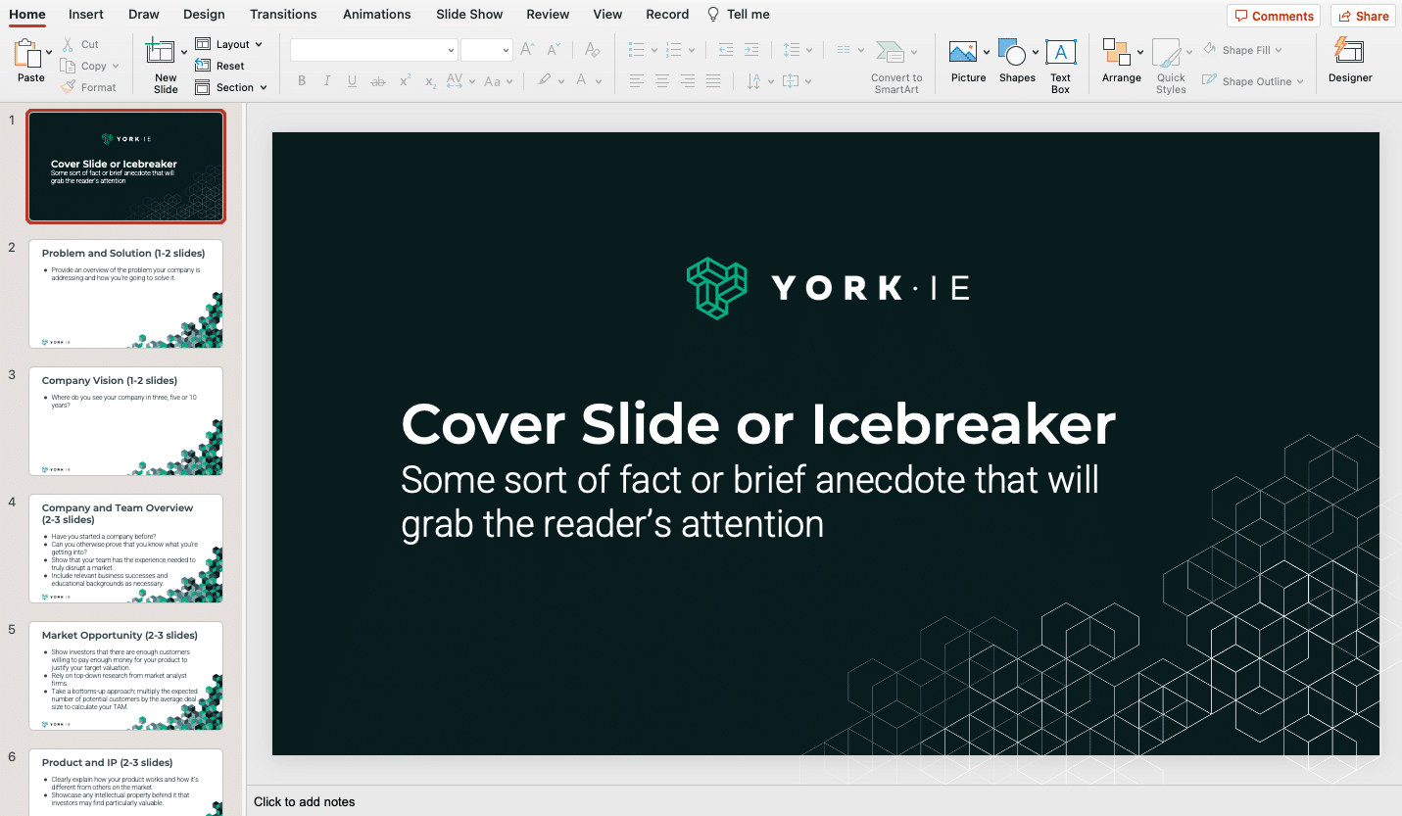This screenshot has height=816, width=1402.
Task: Select slide 3 Company Vision thumbnail
Action: pyautogui.click(x=126, y=421)
